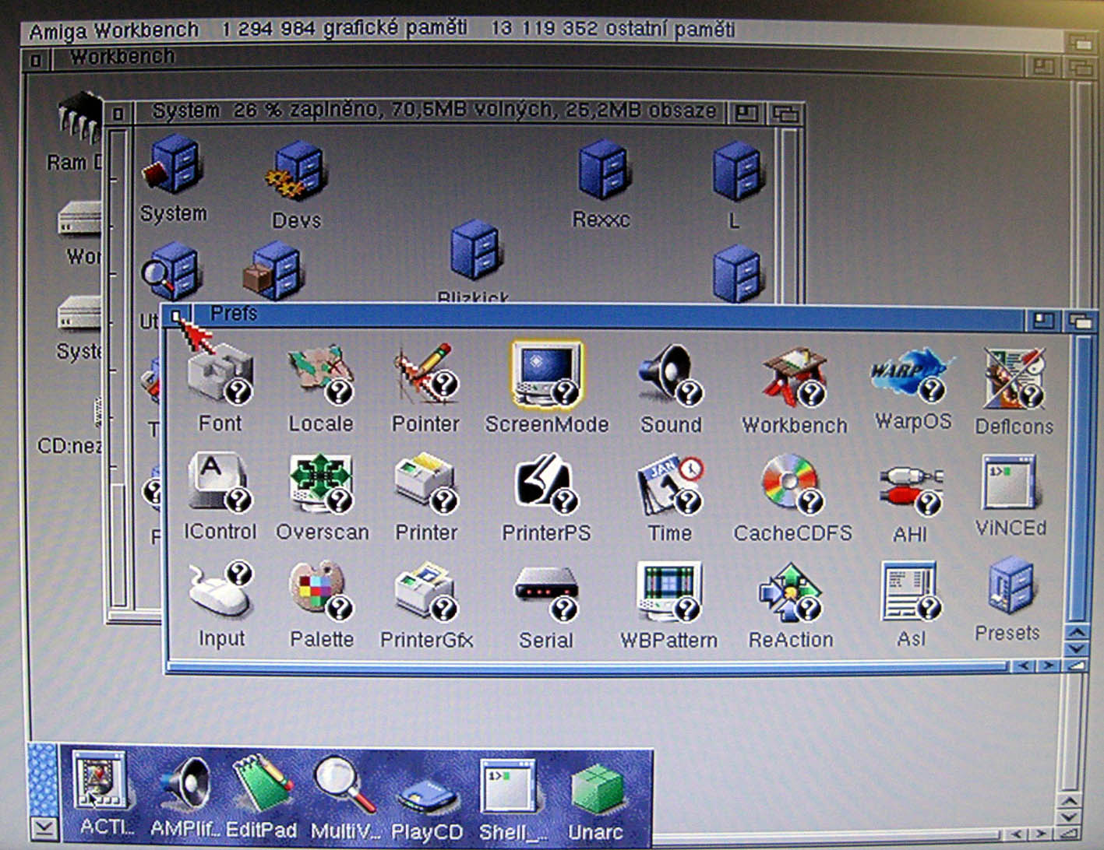Screen dimensions: 1104x850
Task: Click Prefs window scroll-up arrow
Action: pos(1077,631)
